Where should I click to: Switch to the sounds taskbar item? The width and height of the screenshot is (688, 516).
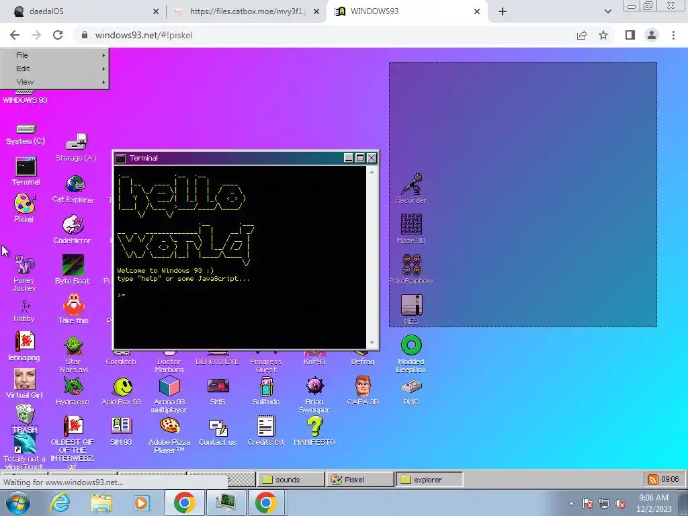pyautogui.click(x=290, y=480)
